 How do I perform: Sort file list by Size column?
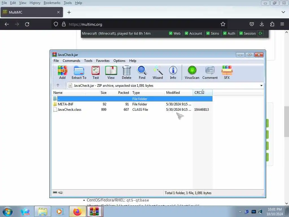tap(97, 93)
